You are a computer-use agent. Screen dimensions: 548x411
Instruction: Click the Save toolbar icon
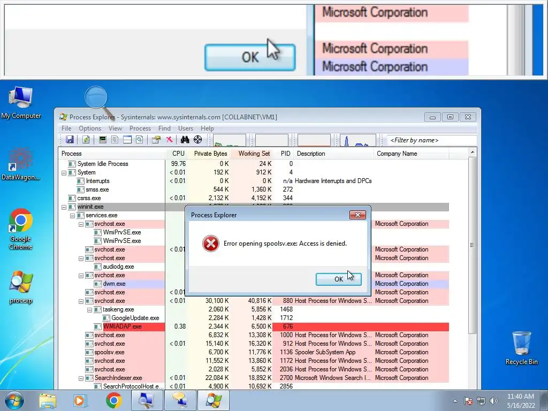tap(70, 140)
